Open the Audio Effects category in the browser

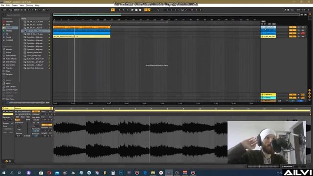[x=11, y=59]
